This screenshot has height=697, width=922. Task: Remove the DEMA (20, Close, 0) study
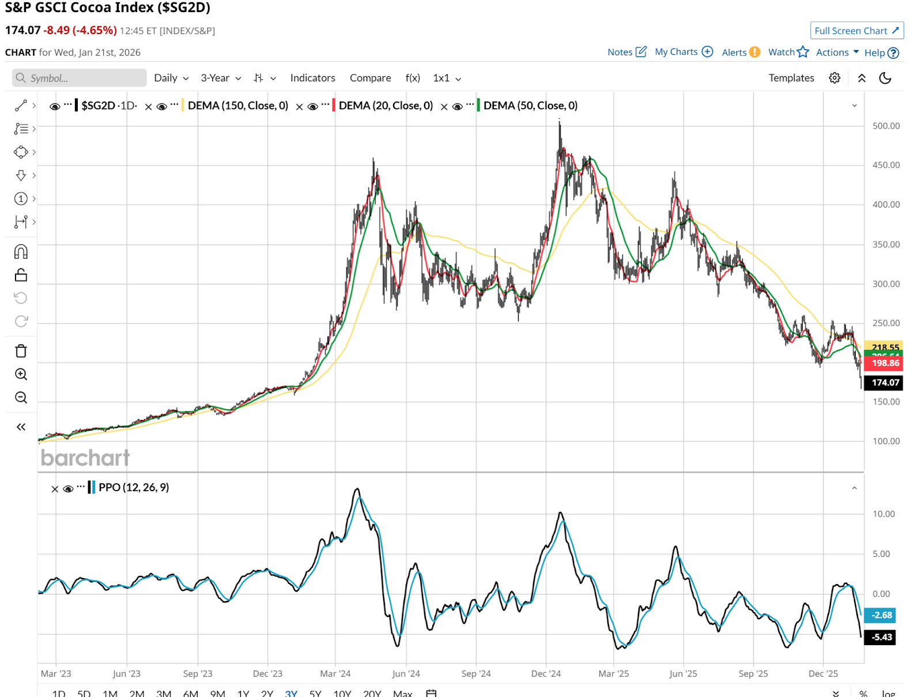(299, 107)
